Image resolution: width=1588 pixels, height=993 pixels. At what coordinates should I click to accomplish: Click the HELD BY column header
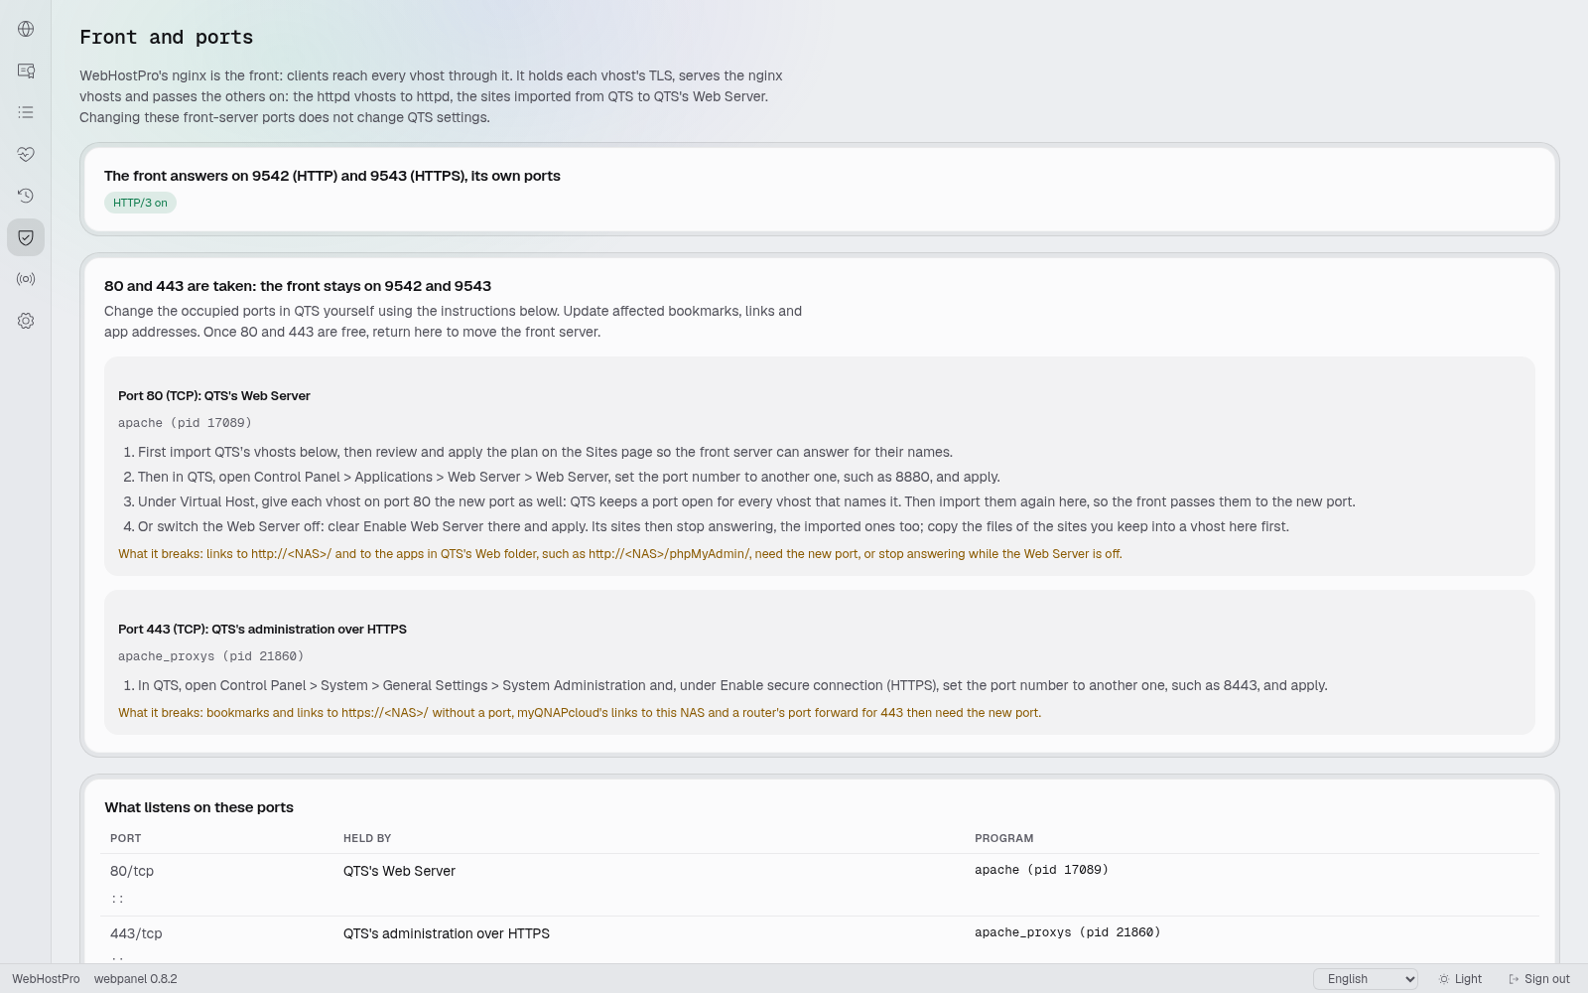click(x=367, y=838)
